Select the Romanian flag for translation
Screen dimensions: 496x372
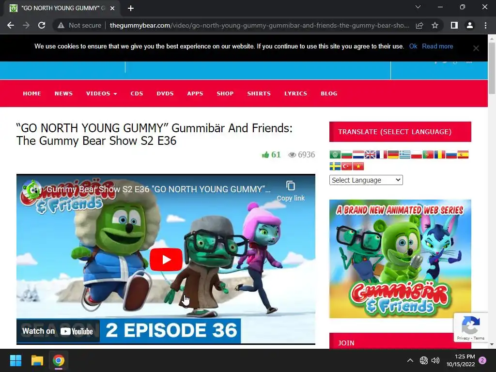pyautogui.click(x=440, y=155)
